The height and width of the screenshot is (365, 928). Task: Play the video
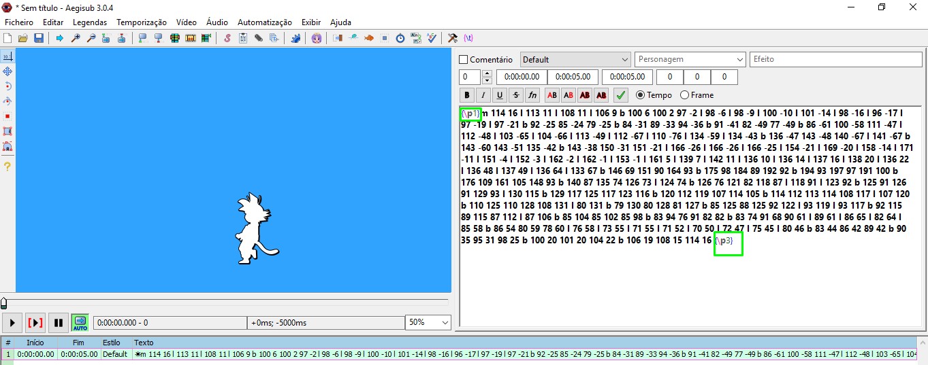(x=12, y=322)
